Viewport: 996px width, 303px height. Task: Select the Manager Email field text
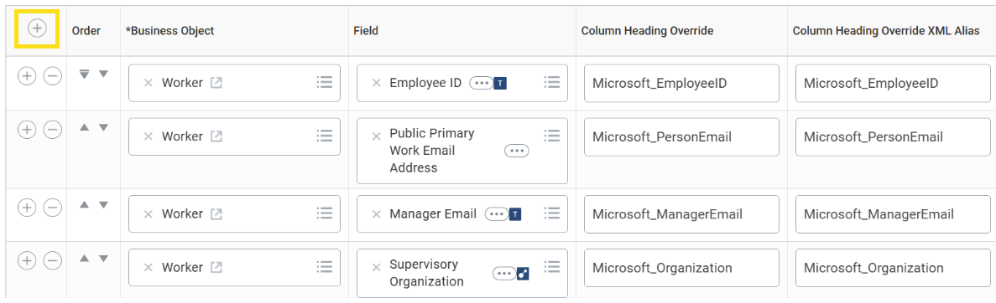(x=433, y=214)
